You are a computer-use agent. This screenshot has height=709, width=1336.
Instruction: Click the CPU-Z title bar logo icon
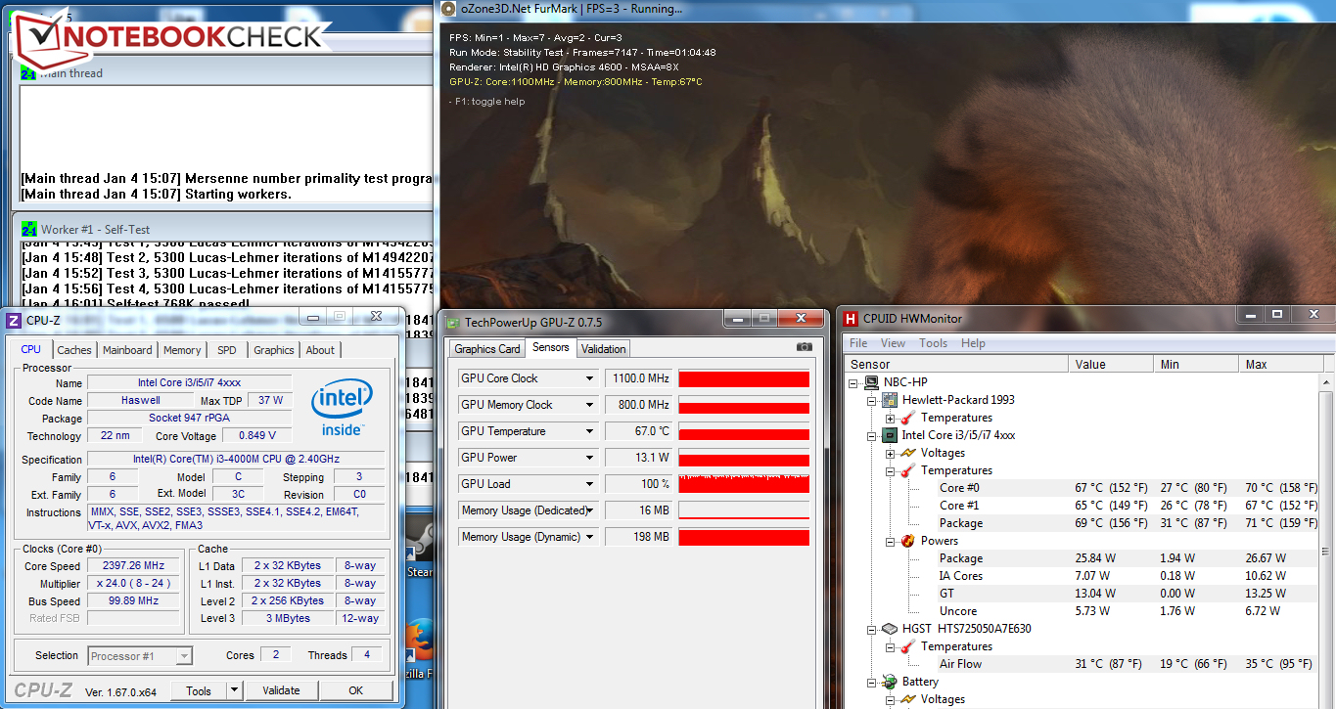point(14,320)
